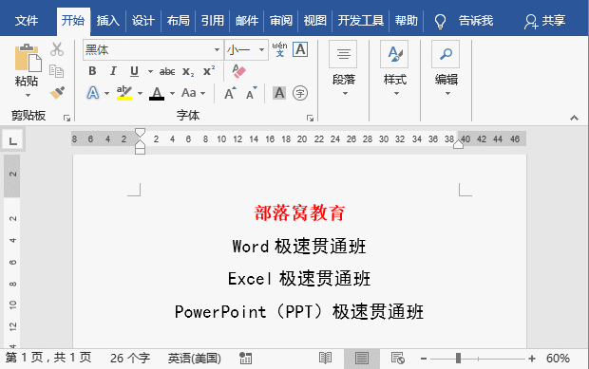This screenshot has height=369, width=589.
Task: Toggle subscript x₂ formatting
Action: coord(188,71)
